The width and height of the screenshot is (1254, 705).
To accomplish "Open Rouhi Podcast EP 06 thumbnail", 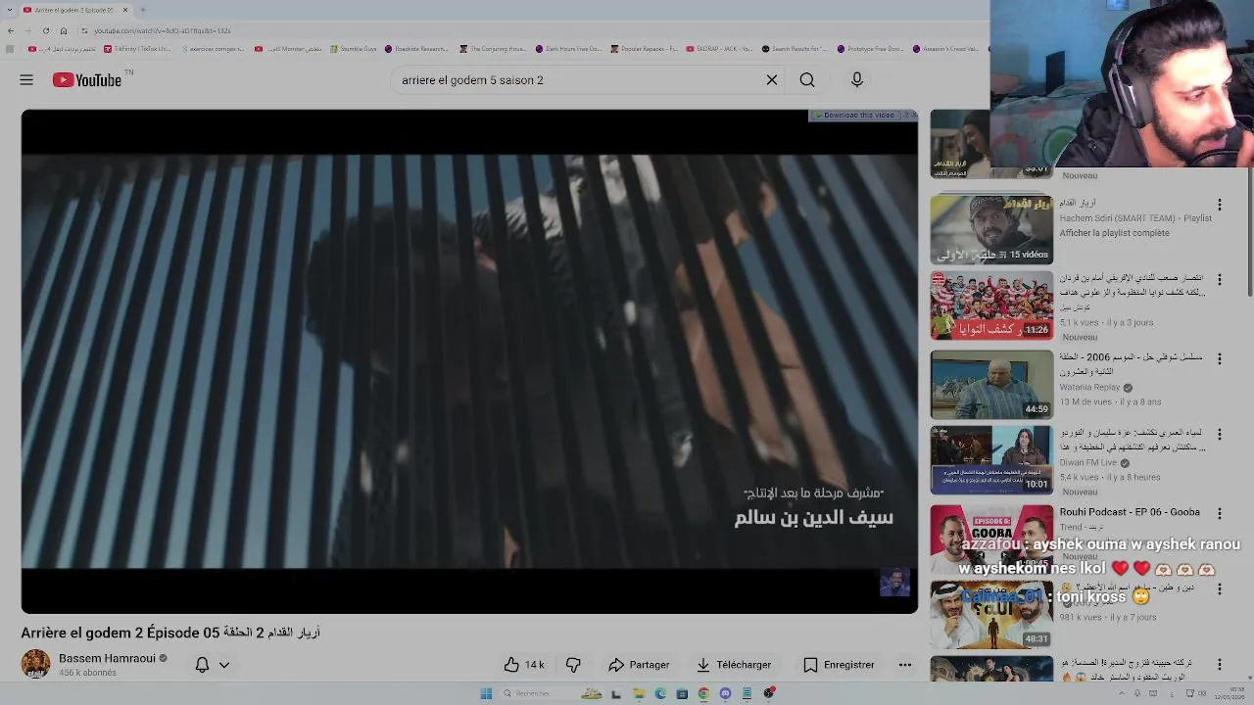I will [991, 538].
